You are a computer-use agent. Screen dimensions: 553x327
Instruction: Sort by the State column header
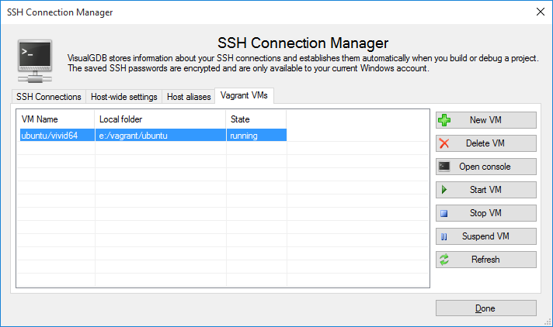256,119
